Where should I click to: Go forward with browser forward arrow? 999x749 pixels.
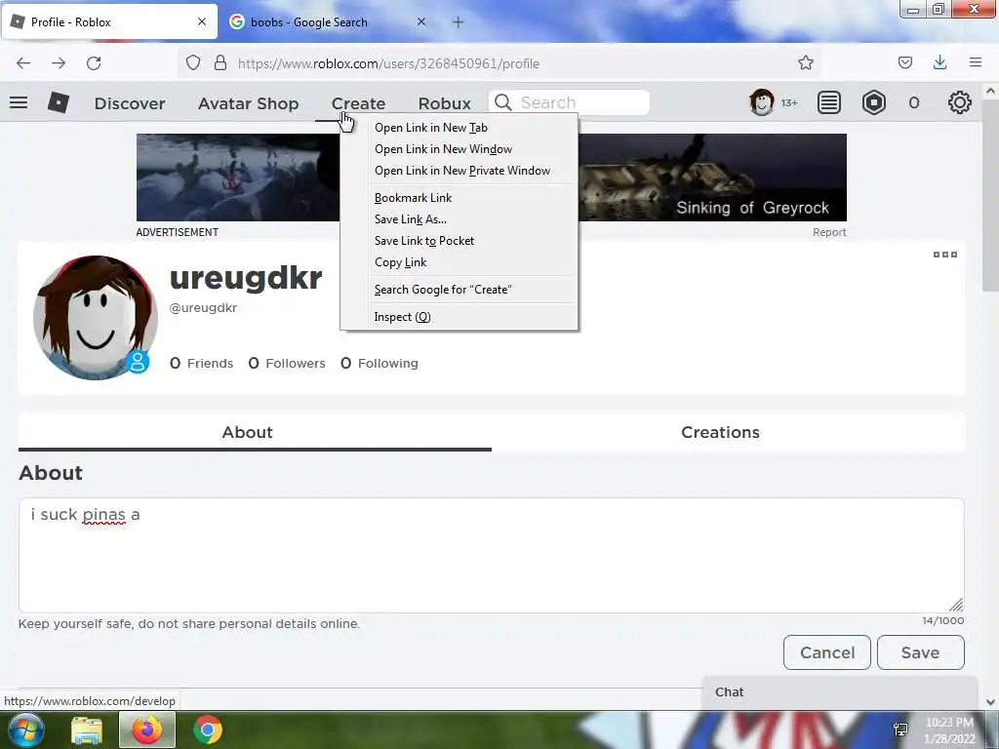pos(59,63)
